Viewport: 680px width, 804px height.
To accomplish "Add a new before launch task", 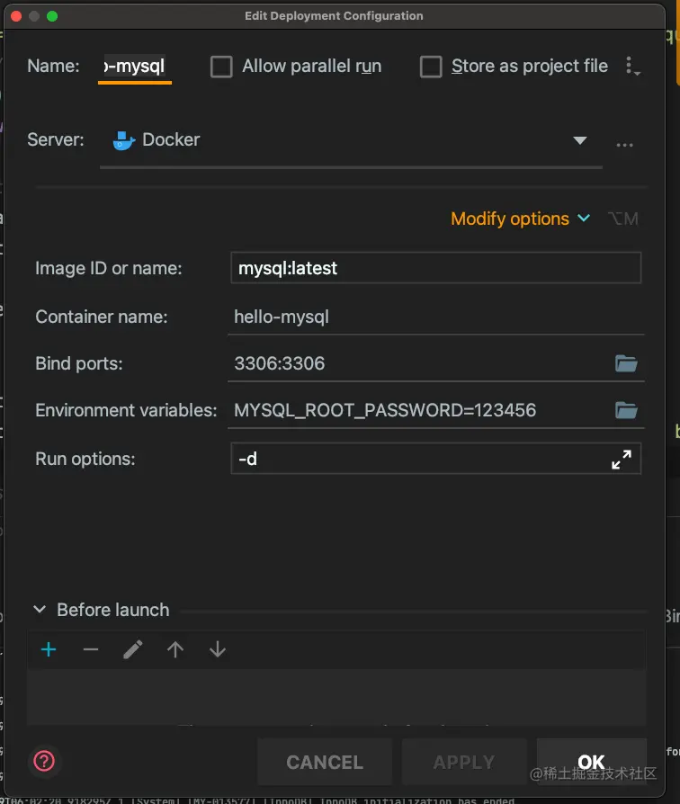I will 49,649.
